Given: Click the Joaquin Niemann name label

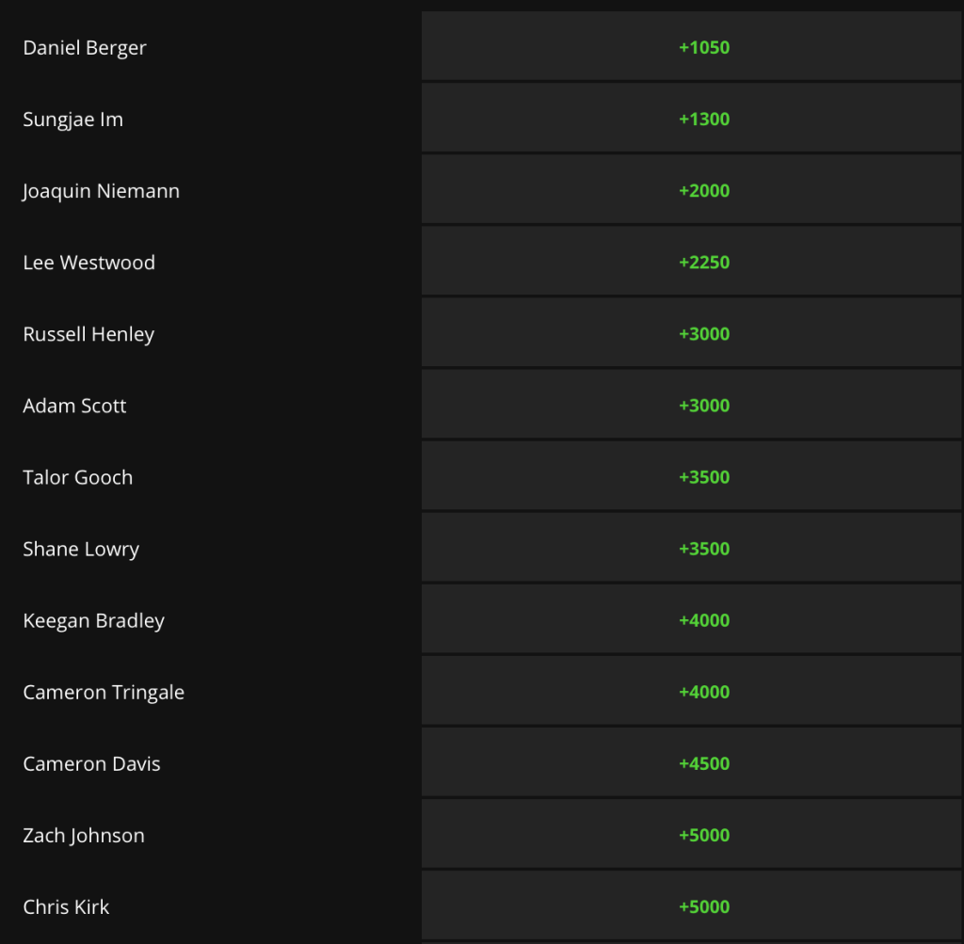Looking at the screenshot, I should (101, 190).
